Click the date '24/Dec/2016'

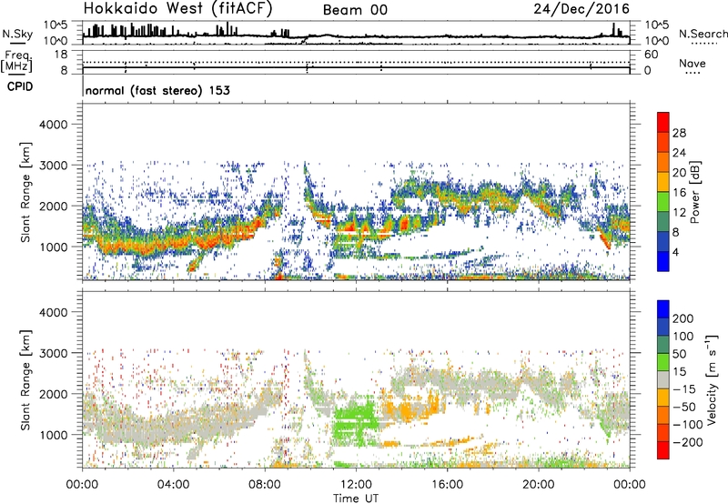pyautogui.click(x=581, y=9)
